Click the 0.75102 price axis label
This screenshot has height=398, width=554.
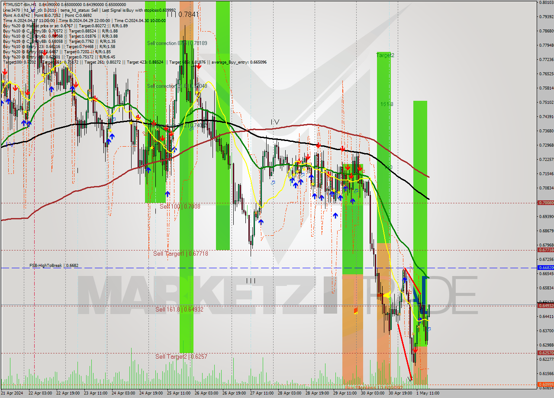[x=546, y=102]
